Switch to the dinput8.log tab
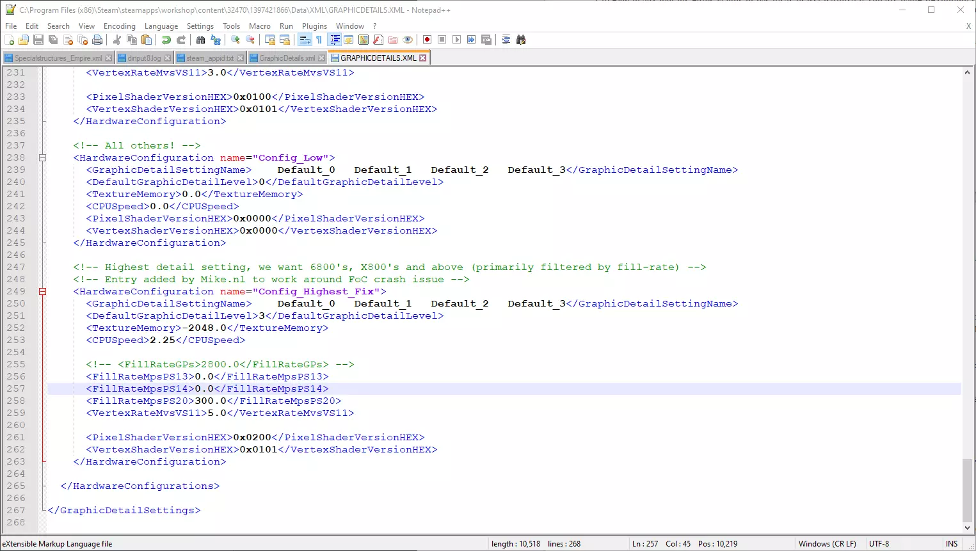Image resolution: width=976 pixels, height=551 pixels. click(144, 58)
